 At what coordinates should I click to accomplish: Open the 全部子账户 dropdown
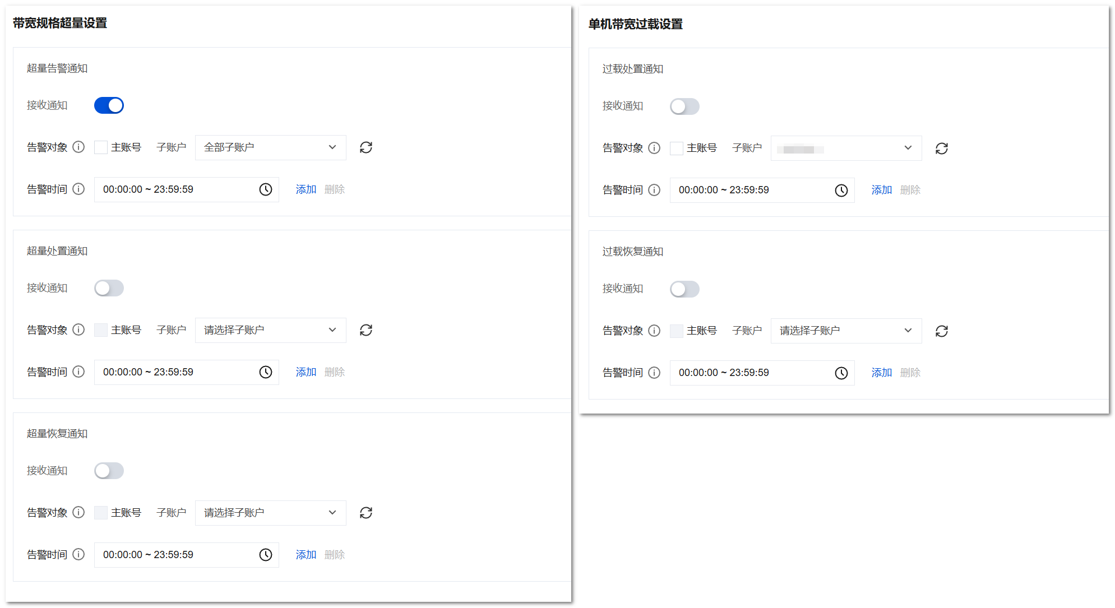tap(270, 147)
